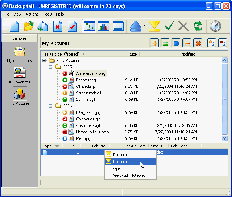Toggle the orange plus new-files filter

(155, 43)
